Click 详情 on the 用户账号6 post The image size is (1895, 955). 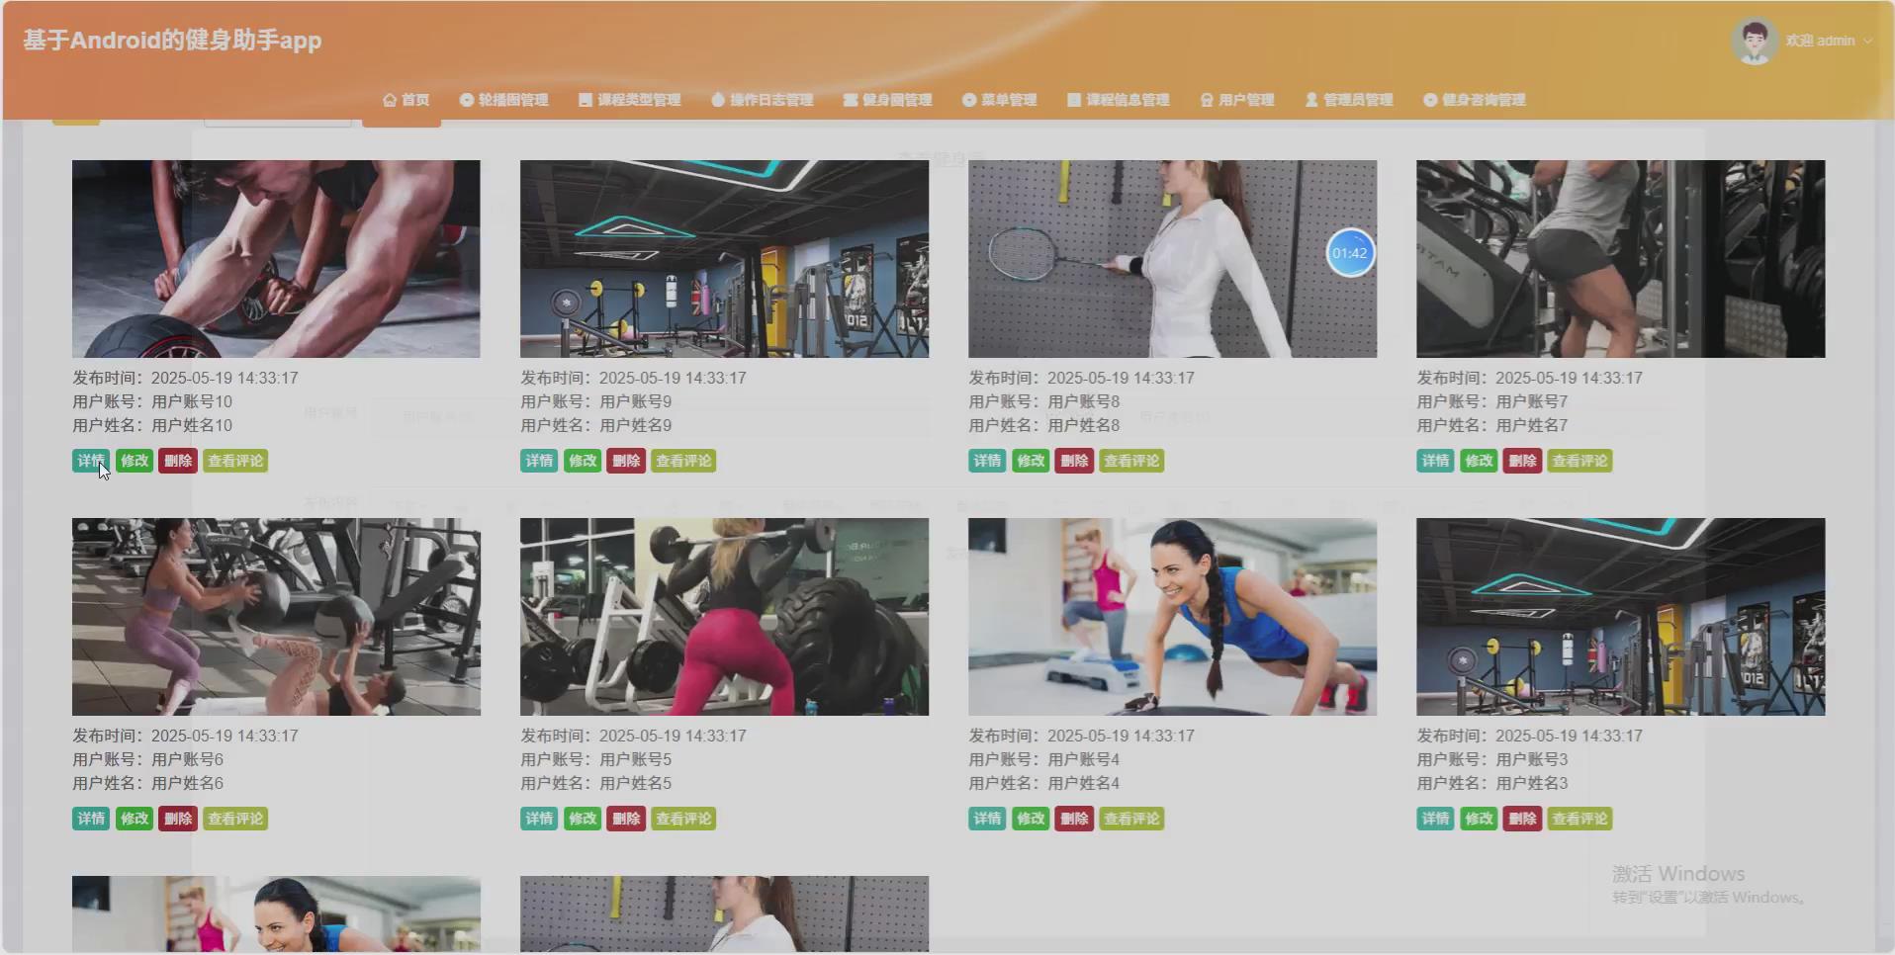click(90, 818)
